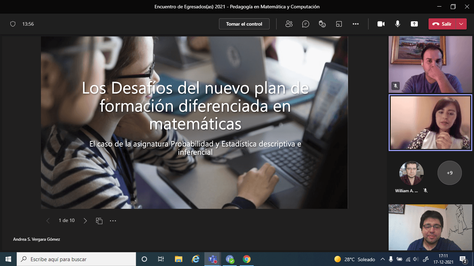
Task: Leave the meeting with Salir button
Action: pos(442,24)
